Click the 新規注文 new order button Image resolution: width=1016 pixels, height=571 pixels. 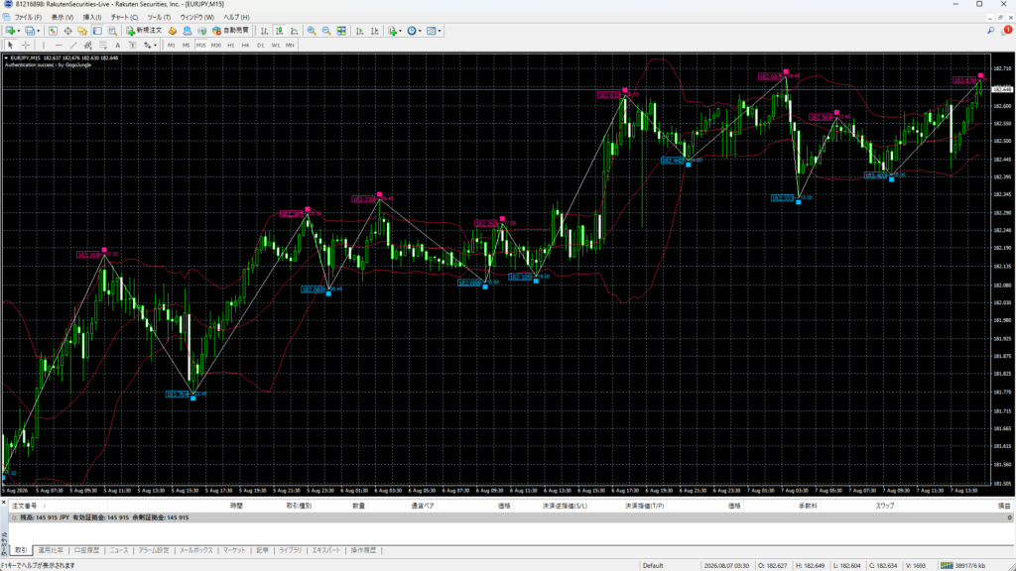[144, 31]
